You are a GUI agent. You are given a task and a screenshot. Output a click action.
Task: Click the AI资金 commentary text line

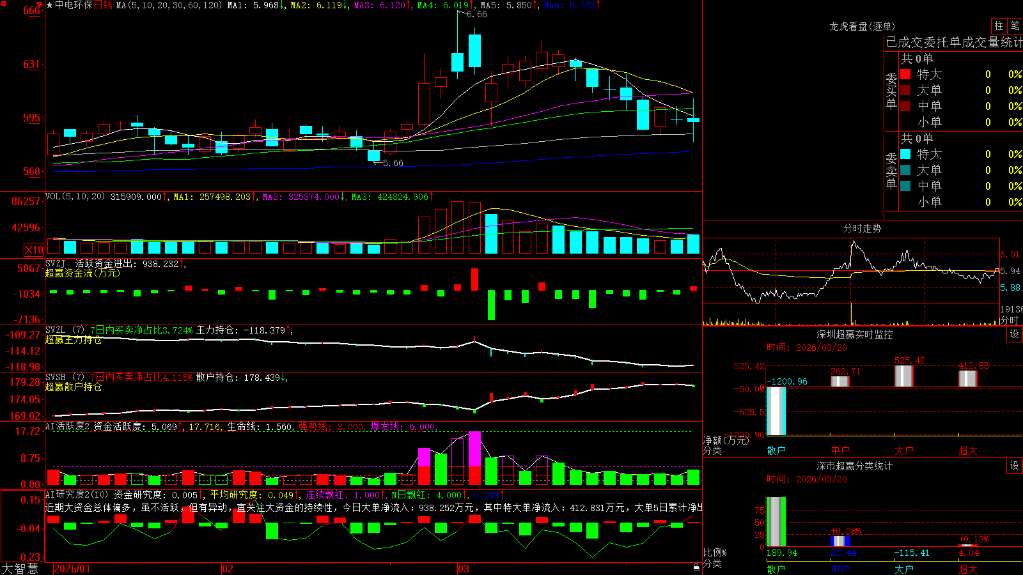374,507
